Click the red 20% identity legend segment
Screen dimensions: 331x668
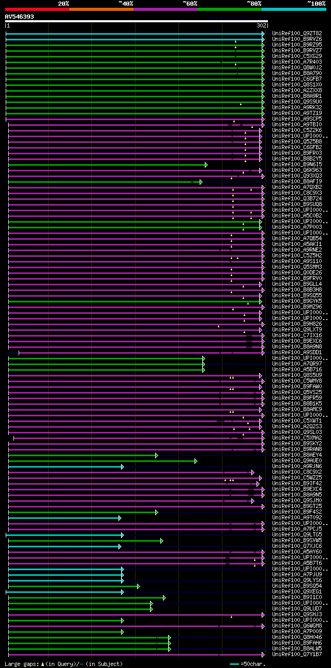(37, 9)
